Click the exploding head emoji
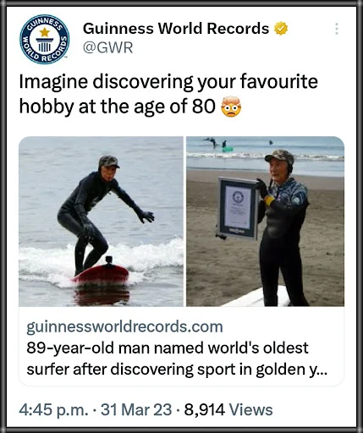Viewport: 363px width, 433px height. pyautogui.click(x=231, y=107)
